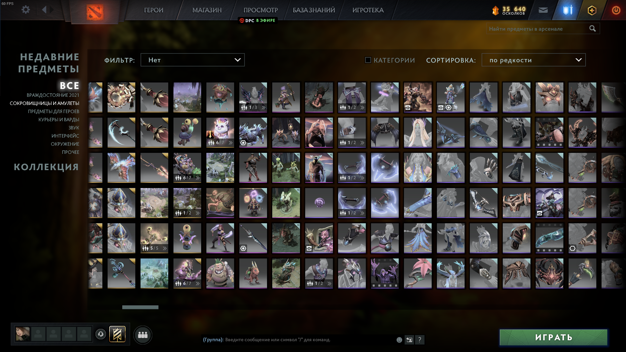
Task: Select the one-eyed brown courier thumbnail
Action: pyautogui.click(x=220, y=97)
